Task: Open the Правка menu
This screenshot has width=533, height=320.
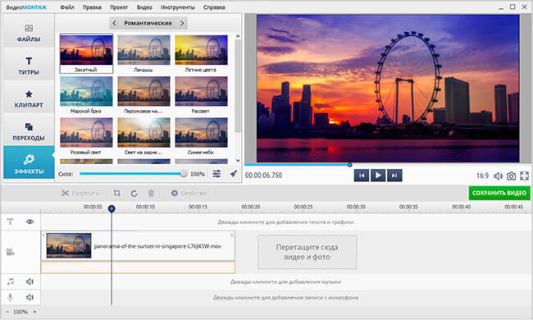Action: tap(92, 7)
